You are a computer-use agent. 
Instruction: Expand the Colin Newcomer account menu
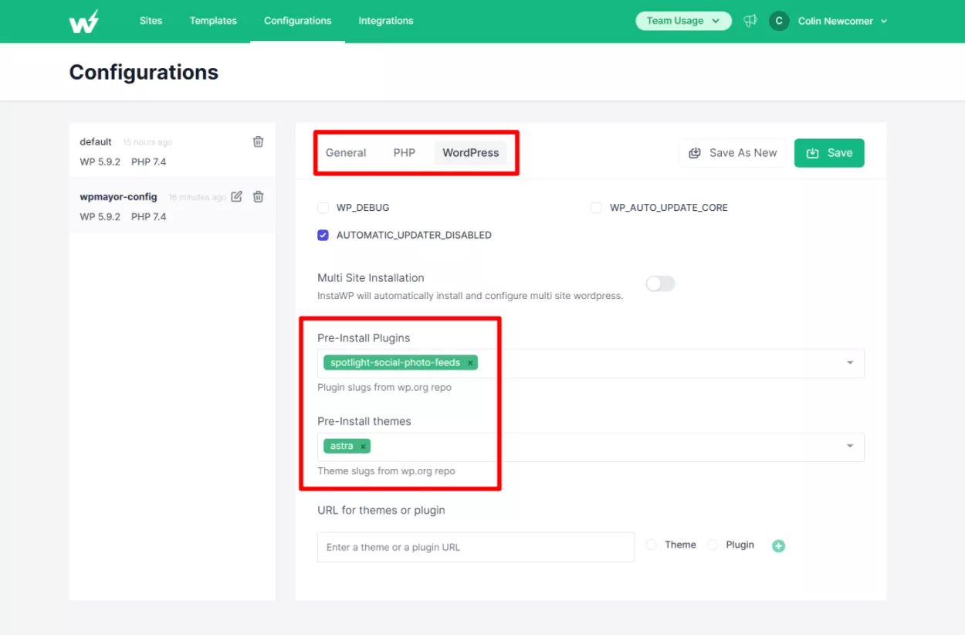[x=842, y=21]
